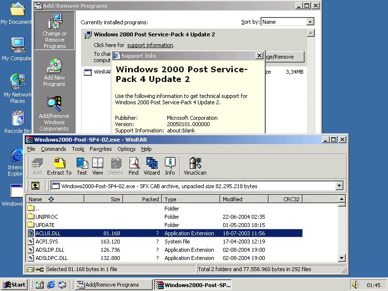
Task: Click the clock showing 01:45
Action: (x=373, y=285)
